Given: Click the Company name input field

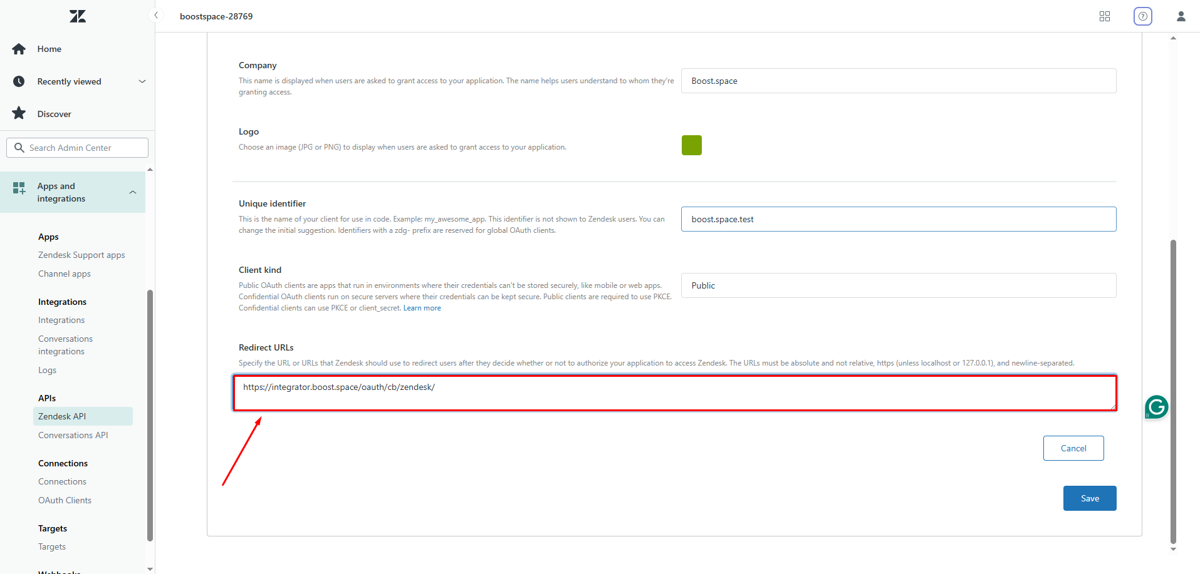Looking at the screenshot, I should click(899, 81).
